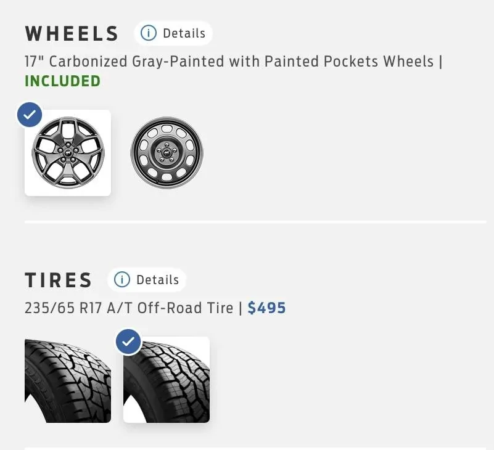Choose the steel wheel with round holes
494x450 pixels.
coord(167,153)
